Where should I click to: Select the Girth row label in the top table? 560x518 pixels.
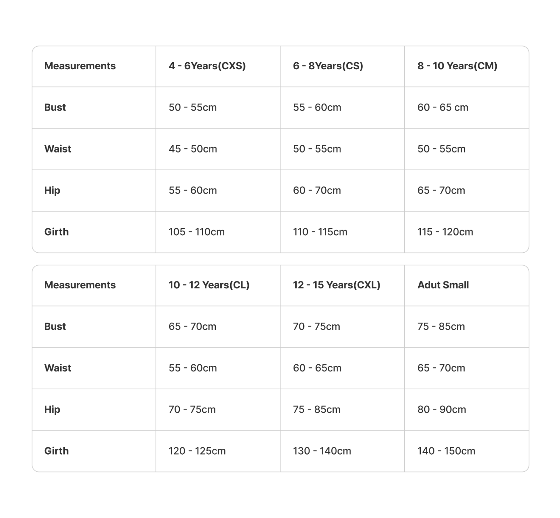[x=56, y=232]
